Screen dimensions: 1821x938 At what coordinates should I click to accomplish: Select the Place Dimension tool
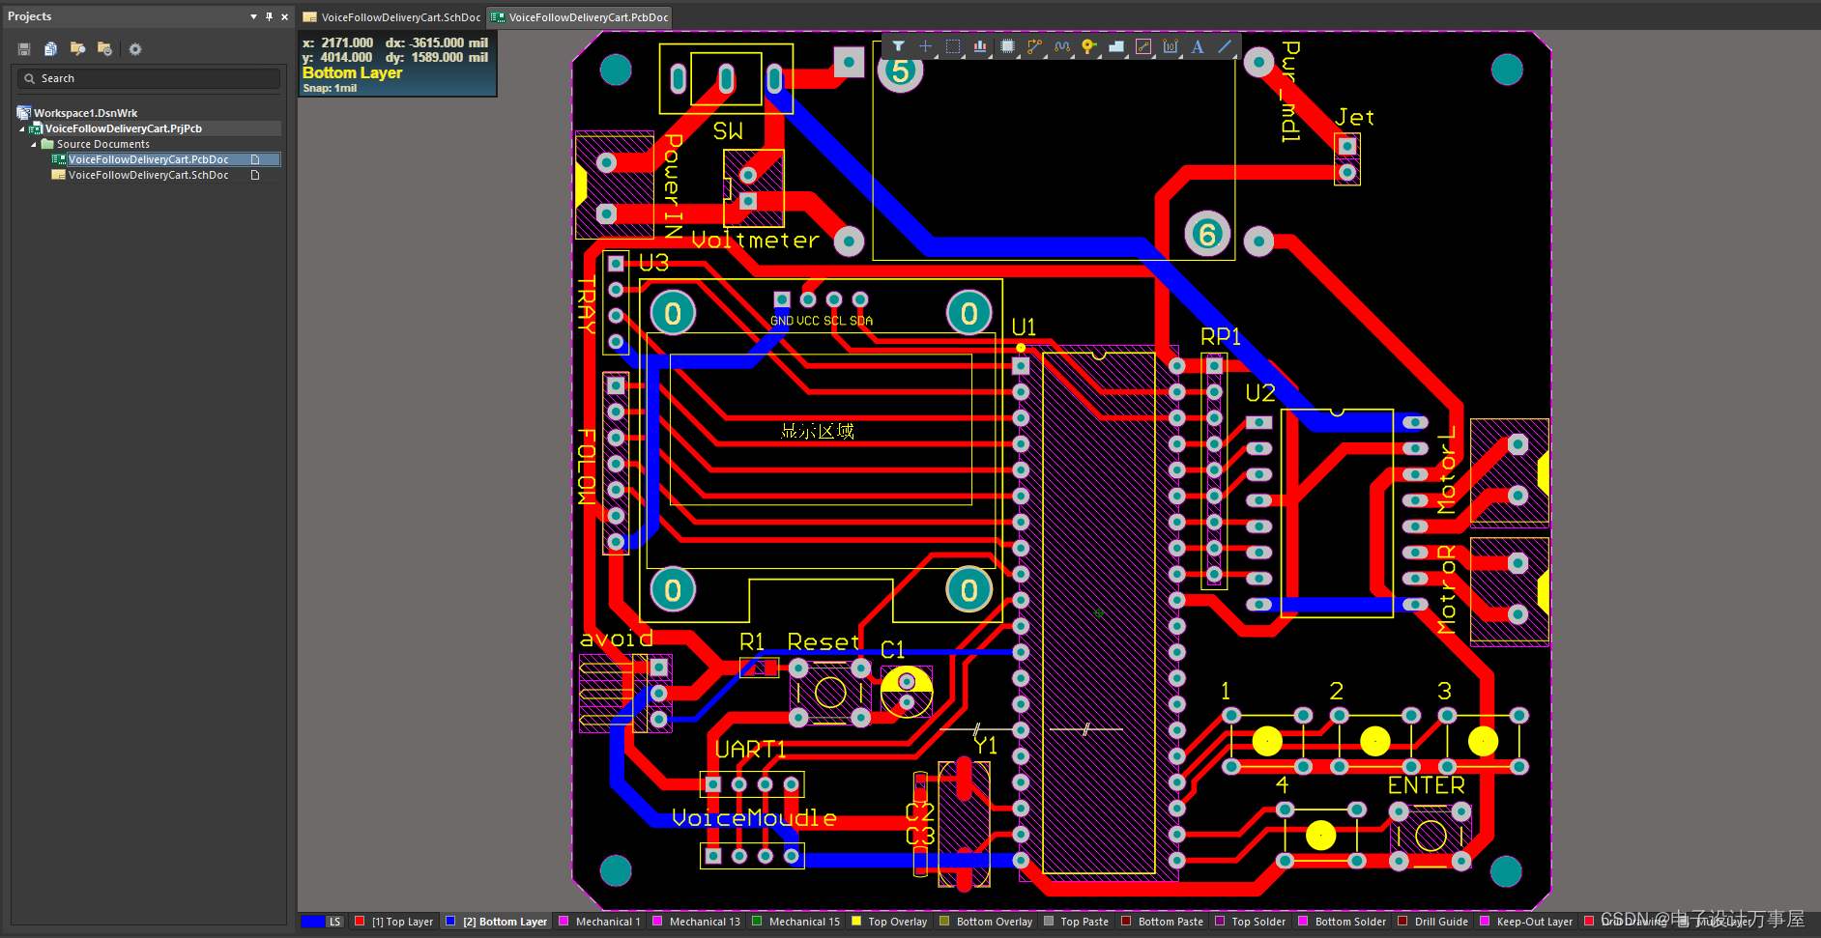click(1170, 46)
